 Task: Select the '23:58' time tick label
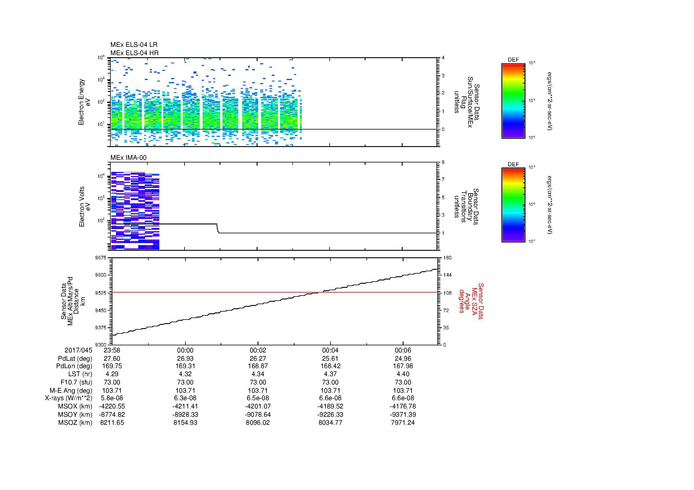(112, 350)
